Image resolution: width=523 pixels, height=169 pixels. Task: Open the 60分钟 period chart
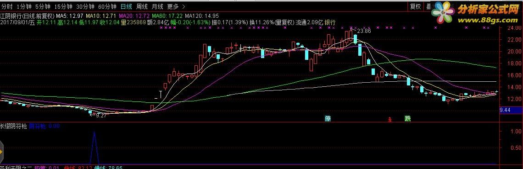click(107, 6)
